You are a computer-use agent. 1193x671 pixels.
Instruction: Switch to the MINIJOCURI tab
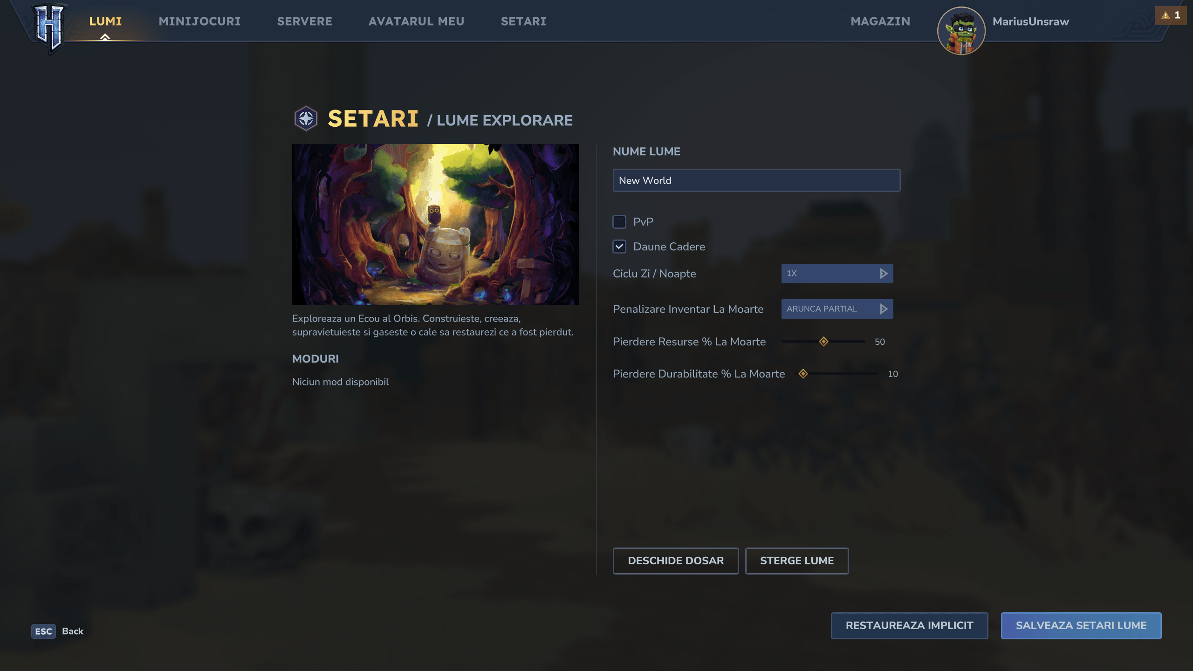[x=199, y=21]
